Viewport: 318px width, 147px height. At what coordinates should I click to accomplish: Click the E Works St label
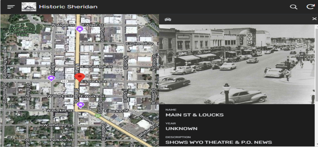click(93, 96)
